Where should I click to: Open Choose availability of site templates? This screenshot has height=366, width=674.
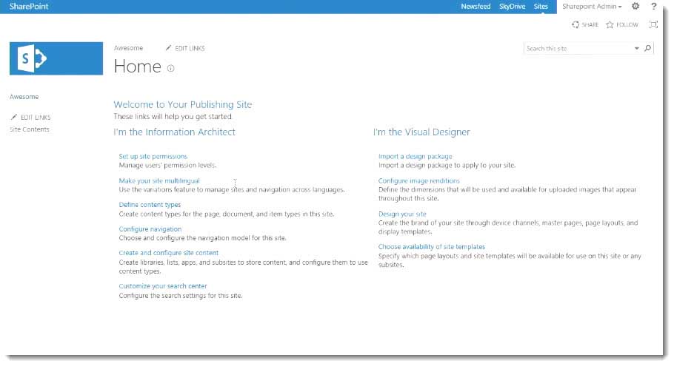pos(432,247)
